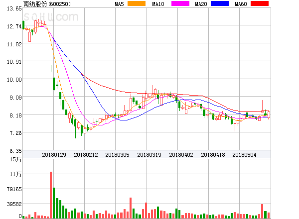Viewport: 299px width, 219px height.
Task: Click the magenta MA10 legend swatch
Action: coord(180,3)
